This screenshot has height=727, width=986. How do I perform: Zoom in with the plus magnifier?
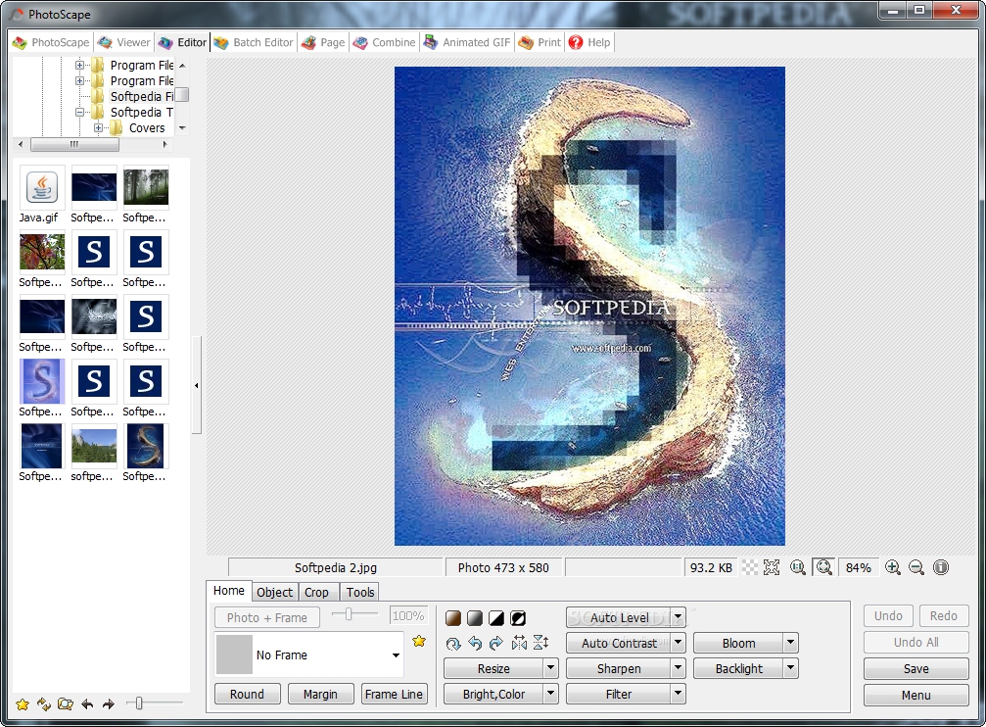click(x=892, y=567)
